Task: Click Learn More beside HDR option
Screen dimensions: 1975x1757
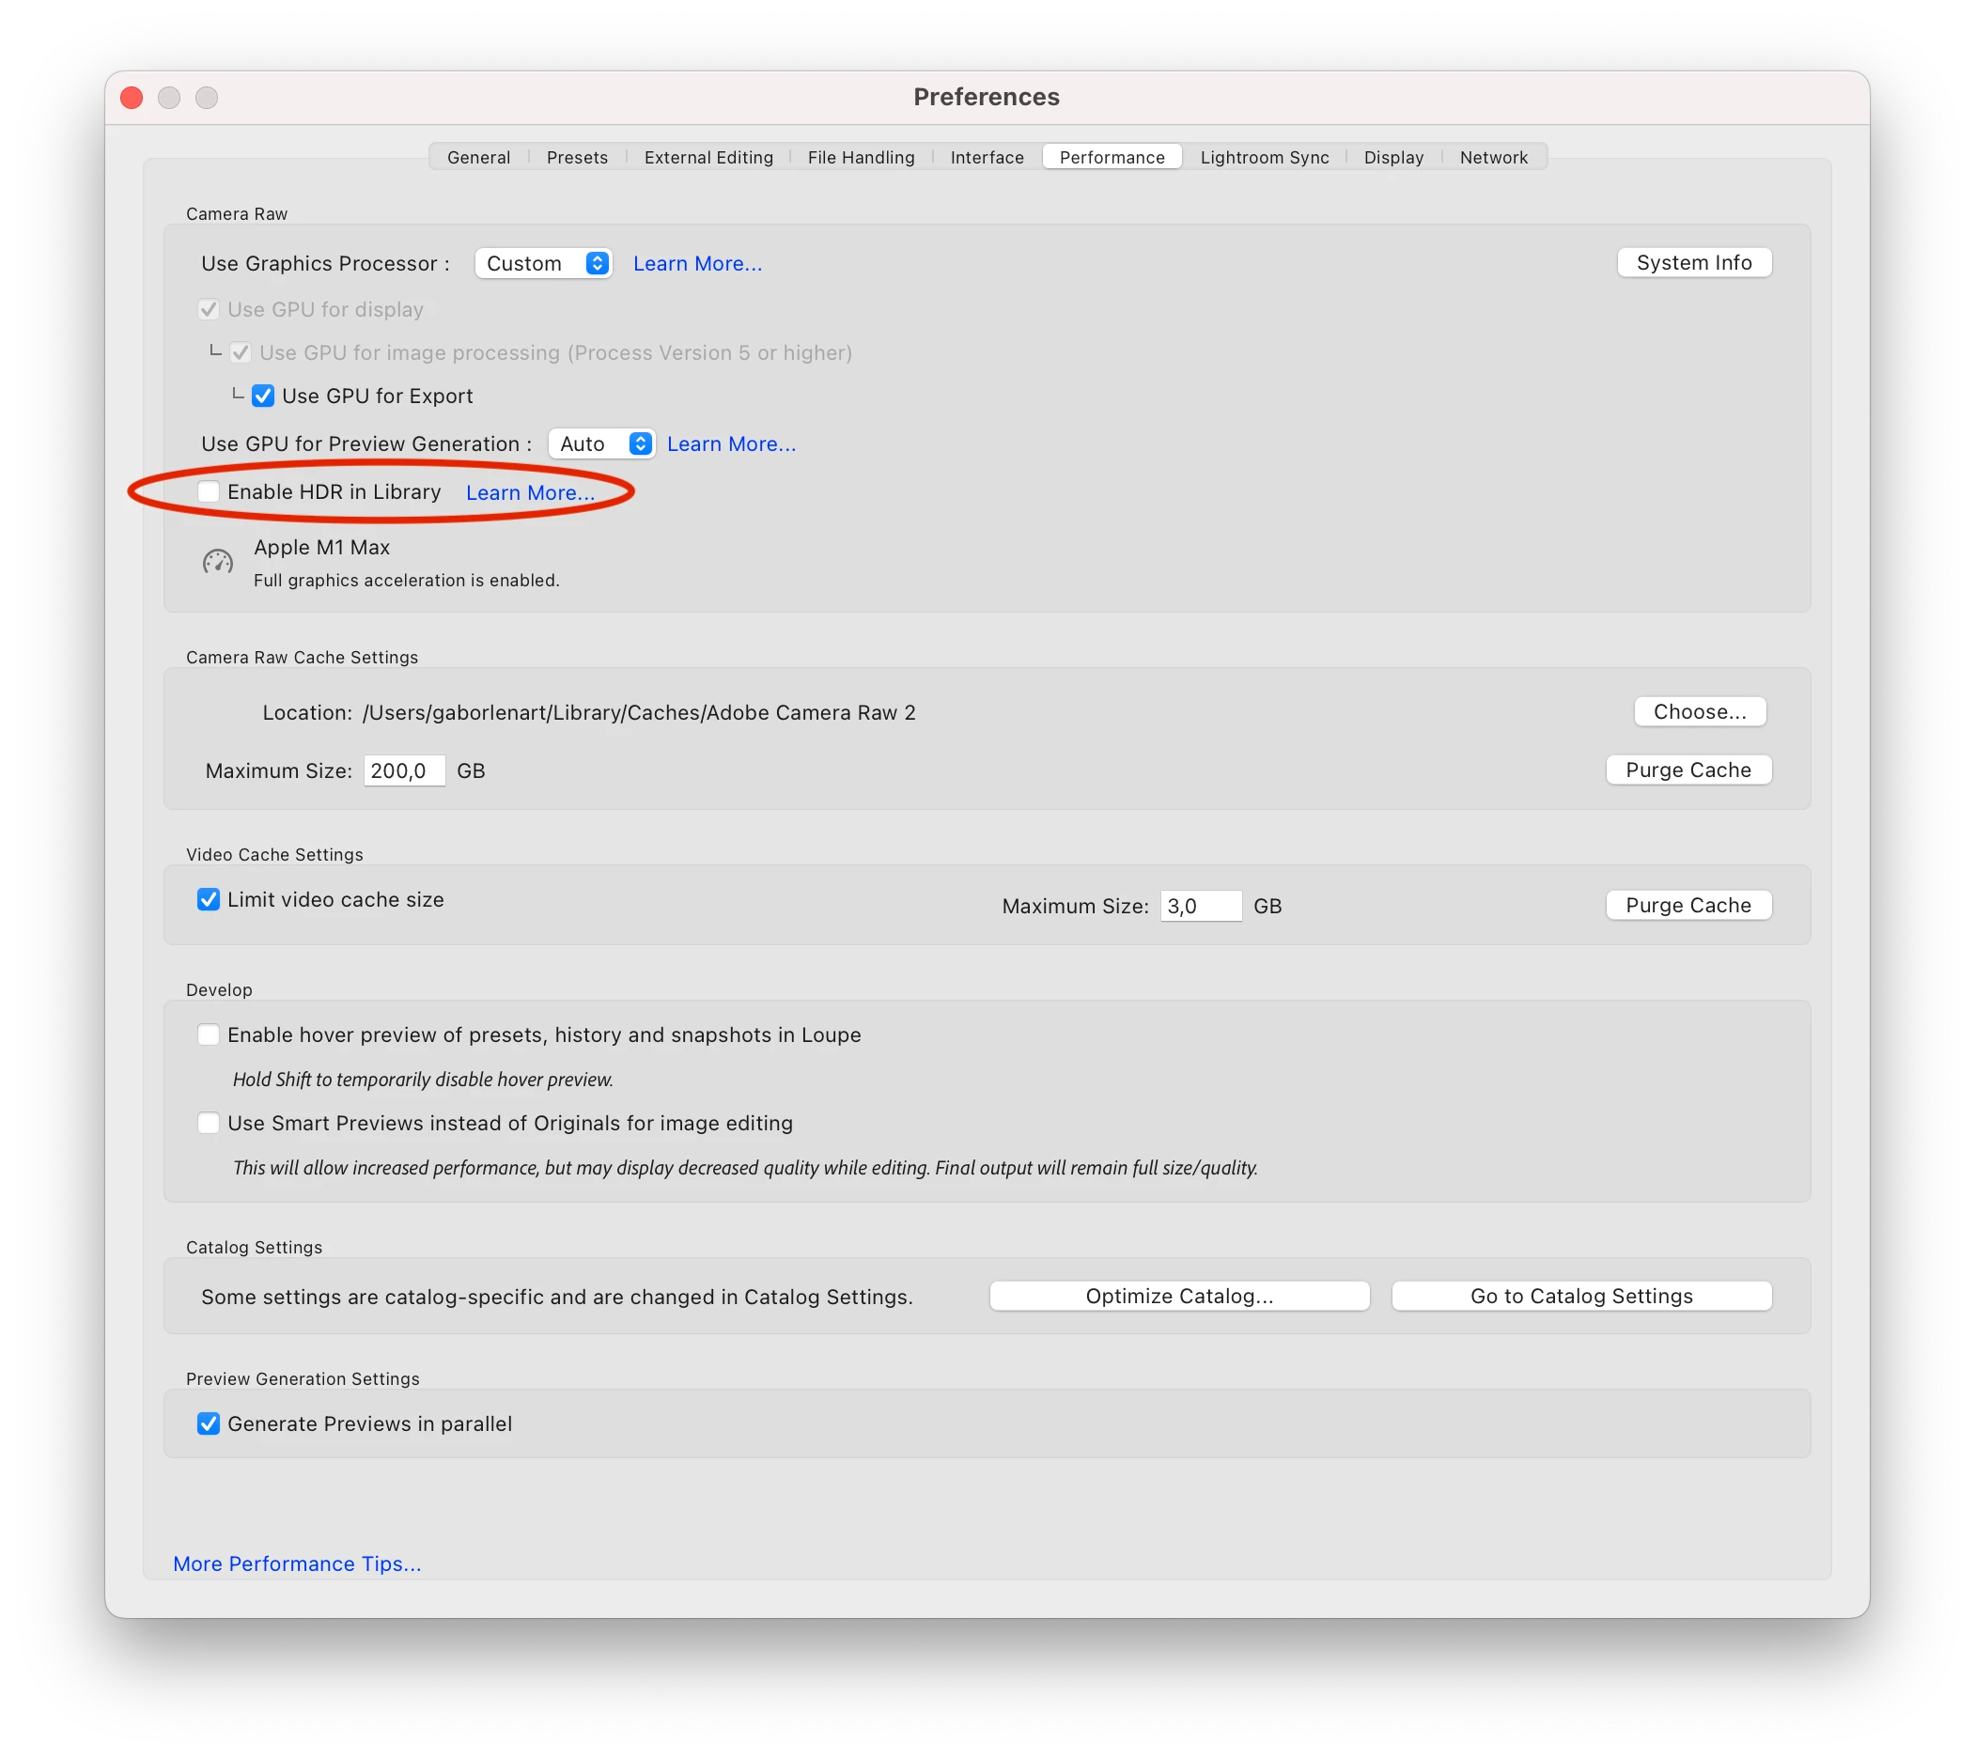Action: (530, 493)
